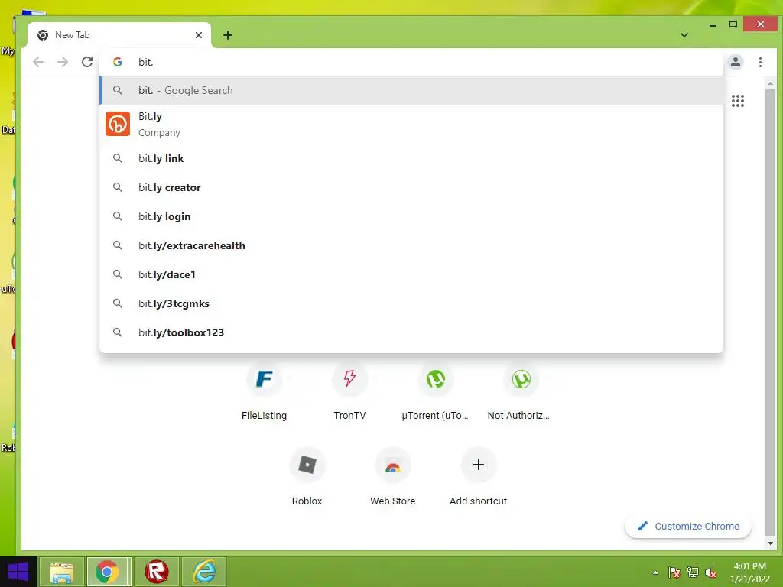The width and height of the screenshot is (783, 587).
Task: Click the Windows Start button
Action: pos(18,572)
